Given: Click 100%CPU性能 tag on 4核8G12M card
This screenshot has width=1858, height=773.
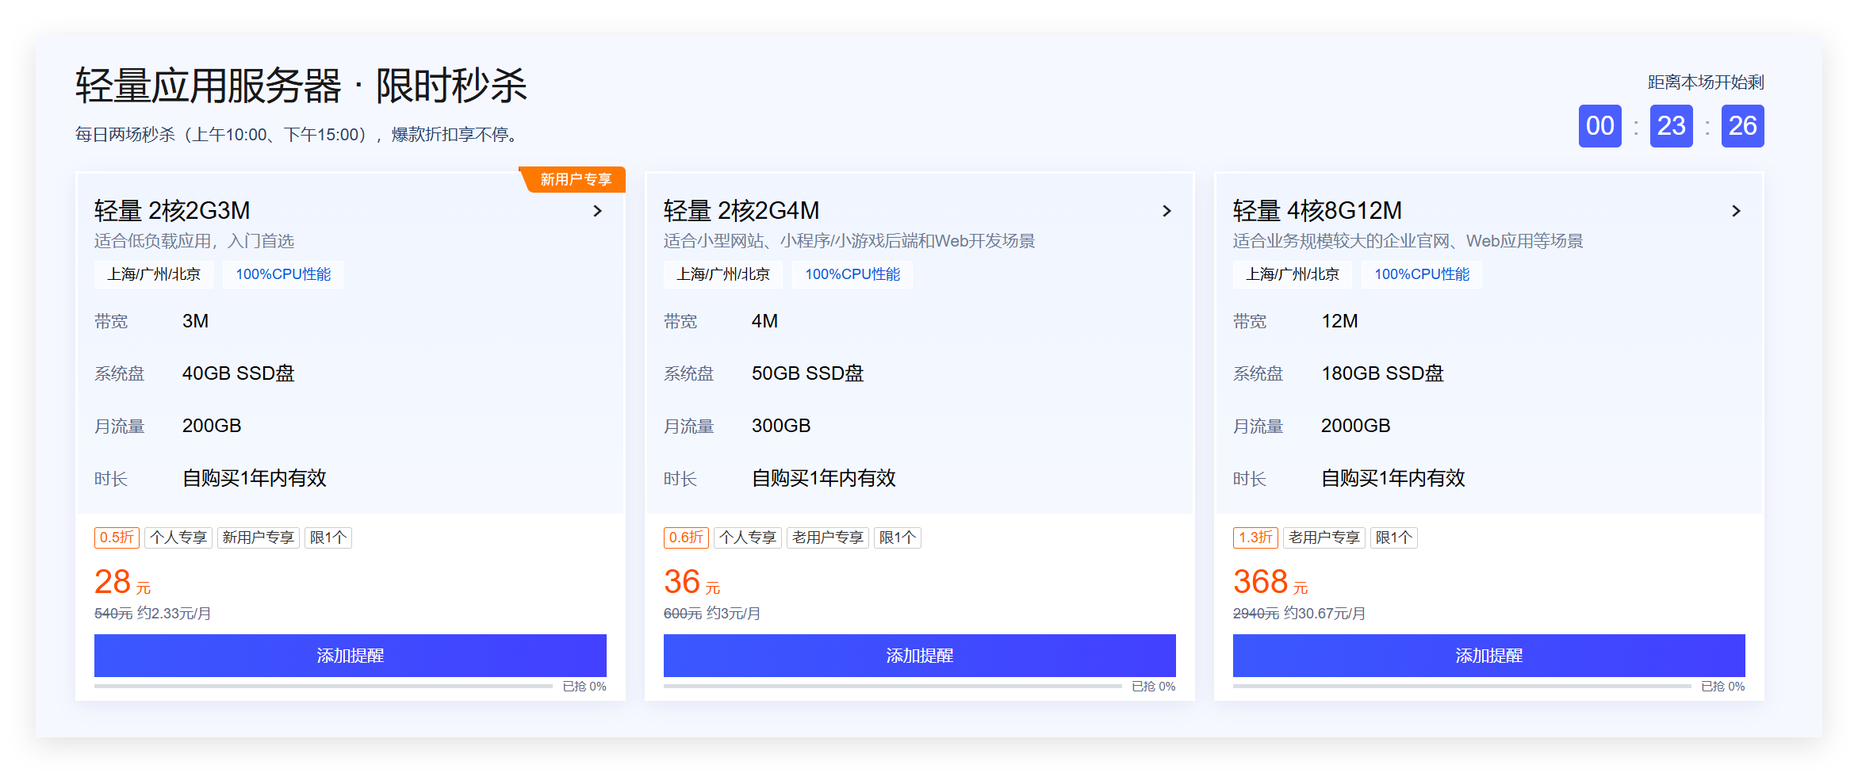Looking at the screenshot, I should [x=1422, y=274].
